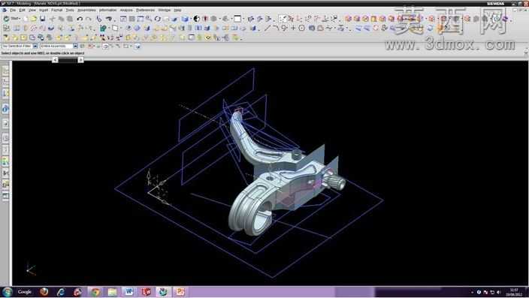
Task: Click the left arrow above the graphics window
Action: click(55, 59)
